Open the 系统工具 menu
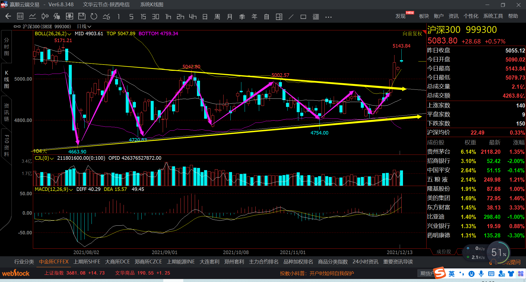 pos(493,16)
